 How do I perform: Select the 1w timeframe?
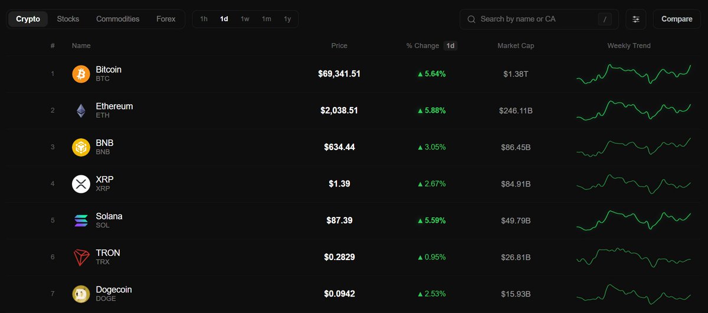pos(245,19)
